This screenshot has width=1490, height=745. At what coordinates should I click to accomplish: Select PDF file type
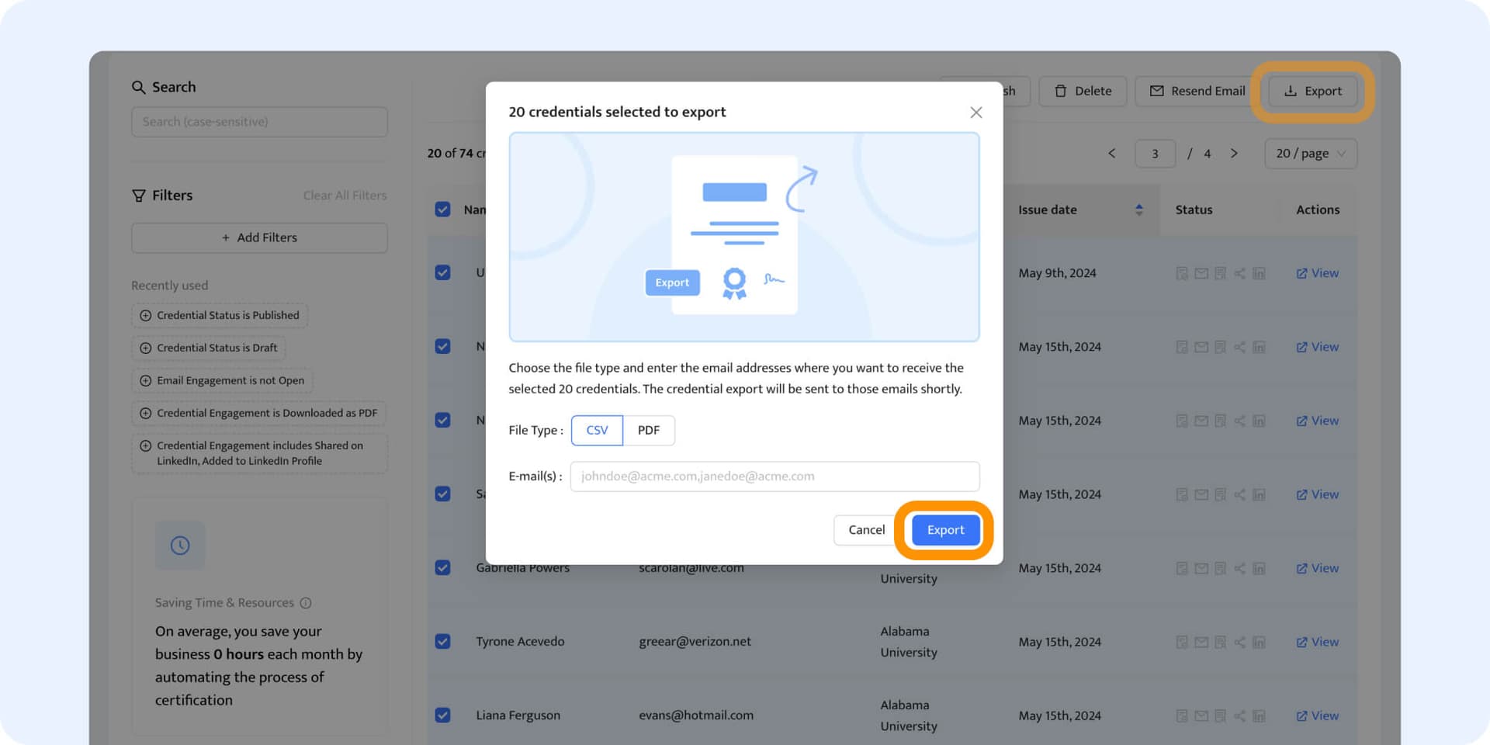pyautogui.click(x=649, y=430)
